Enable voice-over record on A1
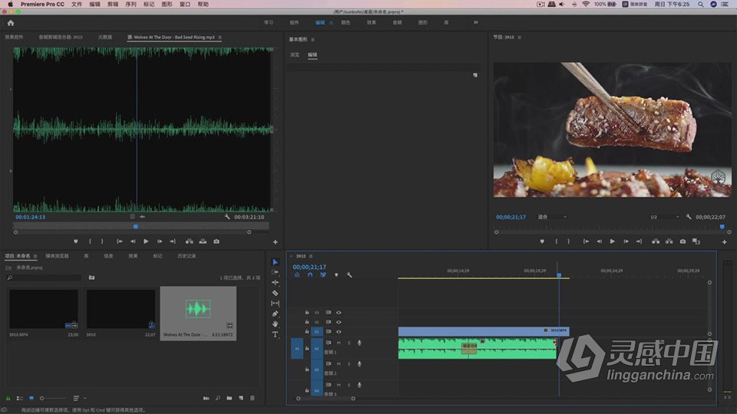737x414 pixels. tap(359, 343)
